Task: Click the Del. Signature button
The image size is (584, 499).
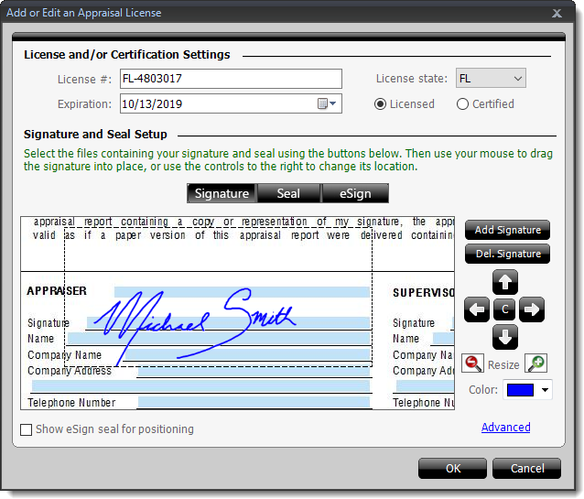Action: tap(507, 254)
